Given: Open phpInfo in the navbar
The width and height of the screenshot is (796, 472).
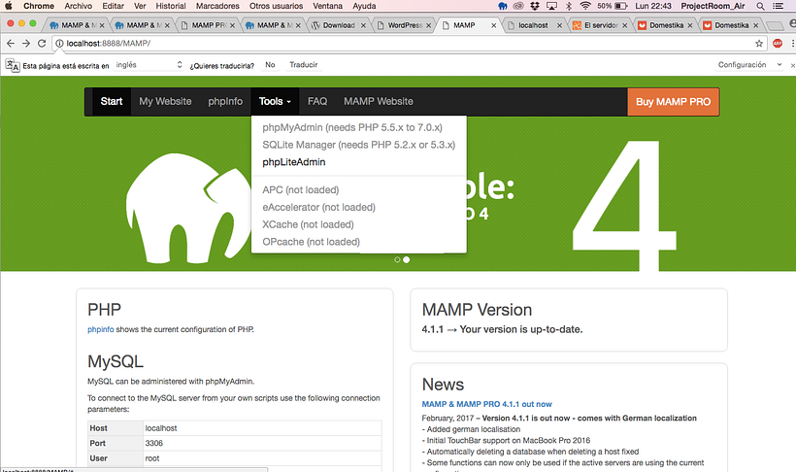Looking at the screenshot, I should click(x=225, y=102).
